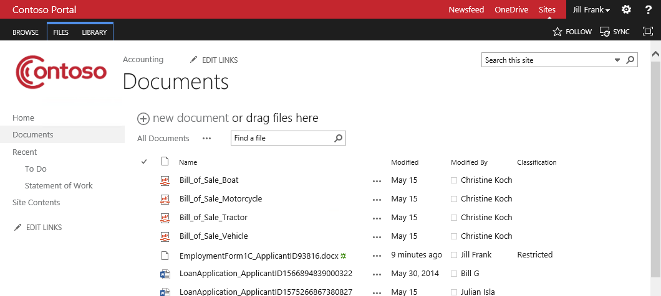Click the file type column header icon
This screenshot has height=296, width=661.
(x=165, y=162)
